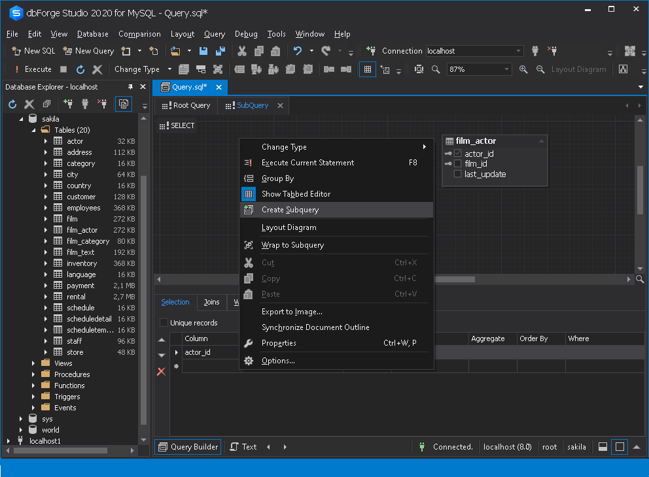Expand the world database node

[21, 430]
